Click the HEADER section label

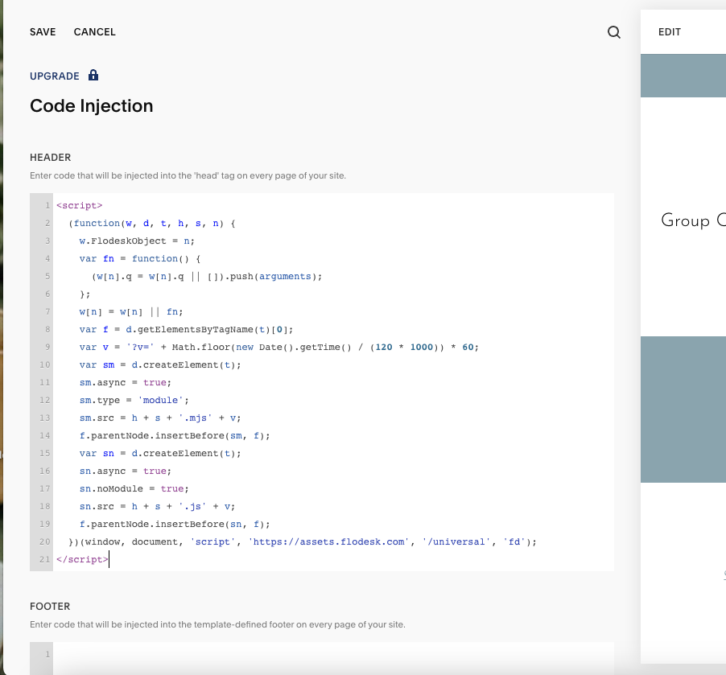click(52, 158)
